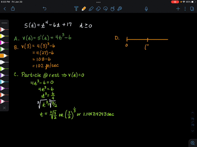Close the favorites pen toolbar

click(x=5, y=108)
